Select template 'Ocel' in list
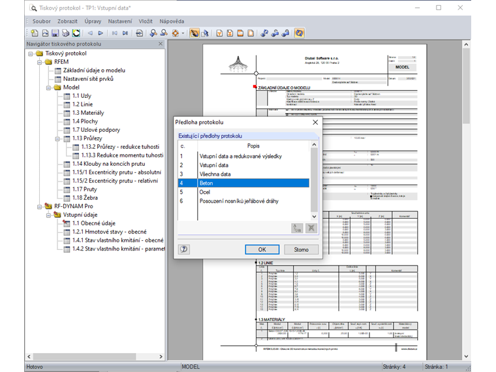496x372 pixels. click(x=243, y=192)
